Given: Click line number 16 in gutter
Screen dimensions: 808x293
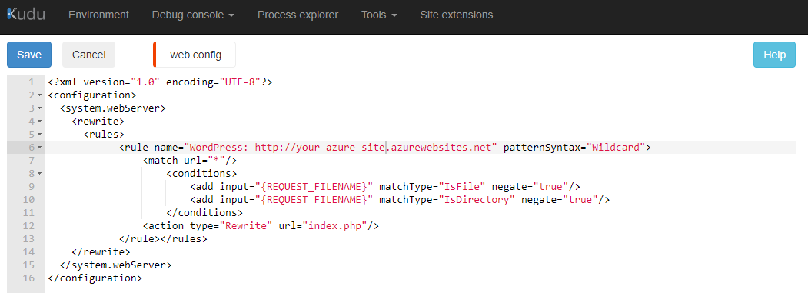Looking at the screenshot, I should [29, 278].
